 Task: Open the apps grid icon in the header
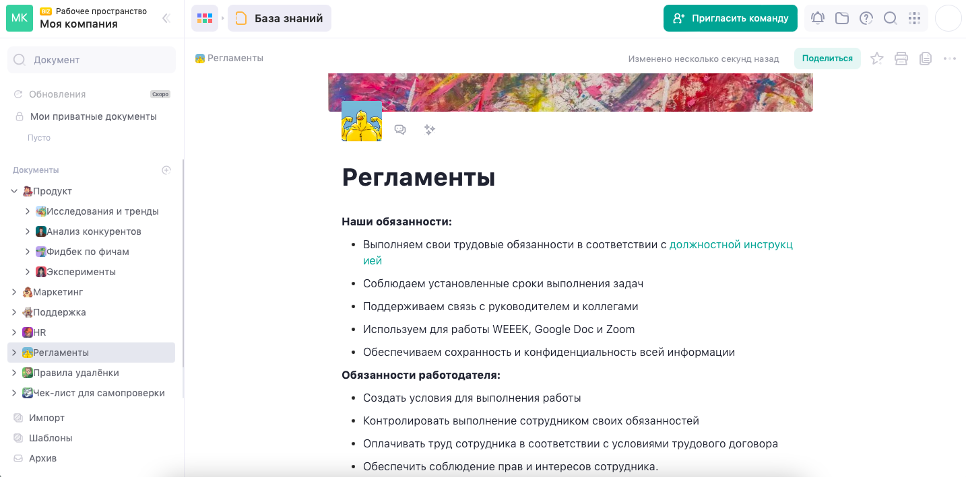(914, 18)
